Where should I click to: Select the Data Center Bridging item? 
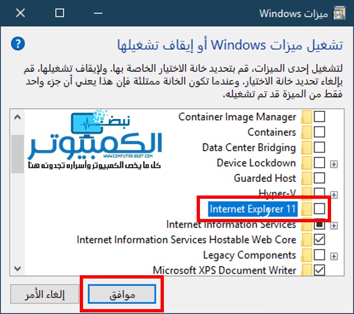tap(249, 147)
